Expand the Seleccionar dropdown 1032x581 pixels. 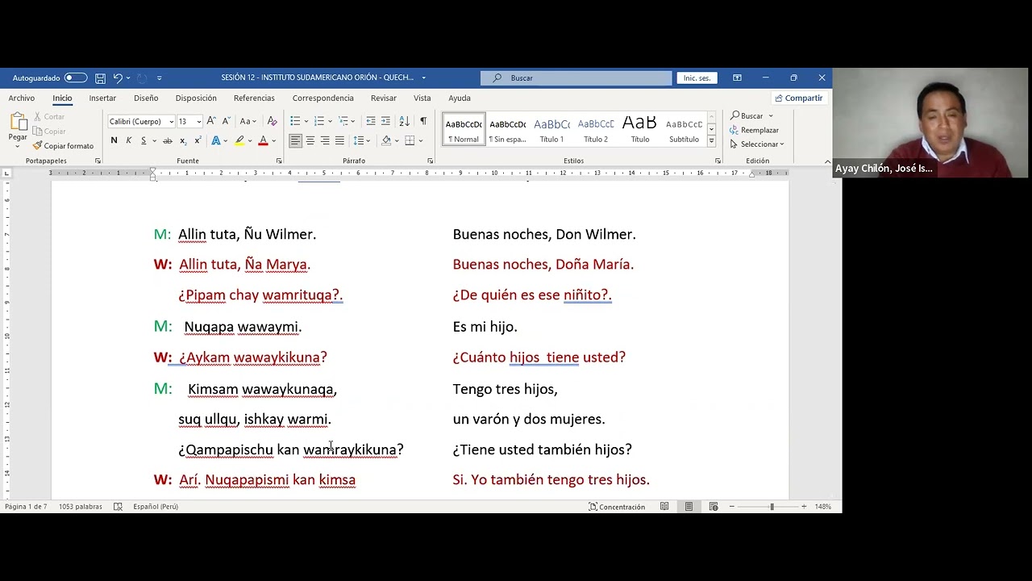coord(757,144)
